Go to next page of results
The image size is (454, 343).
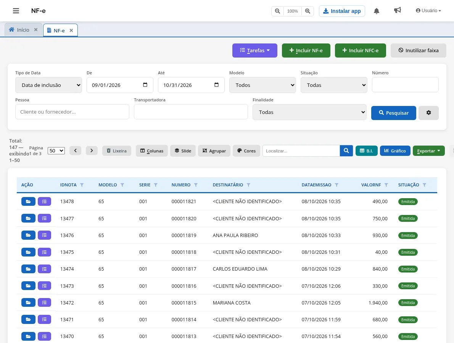tap(92, 151)
